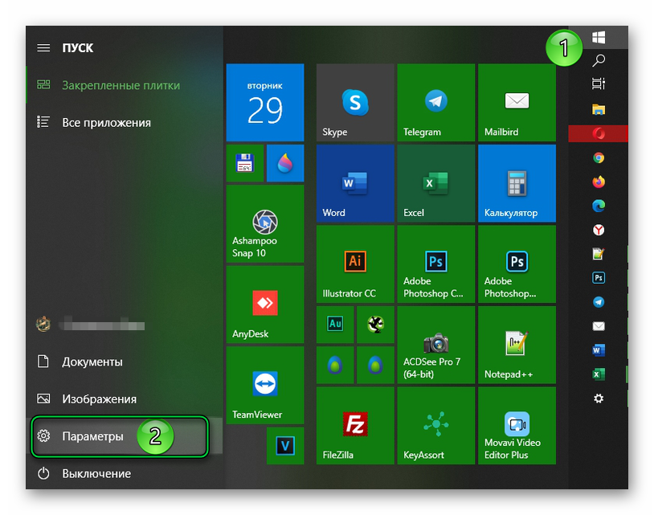Start the AnyDesk tile

264,305
